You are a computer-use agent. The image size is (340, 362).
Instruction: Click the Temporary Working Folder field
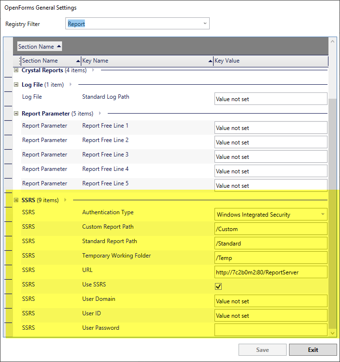[x=270, y=258]
